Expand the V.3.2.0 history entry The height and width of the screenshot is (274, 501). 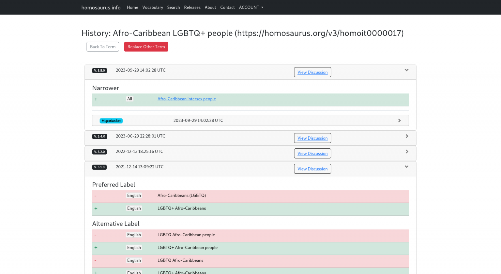[x=407, y=151]
